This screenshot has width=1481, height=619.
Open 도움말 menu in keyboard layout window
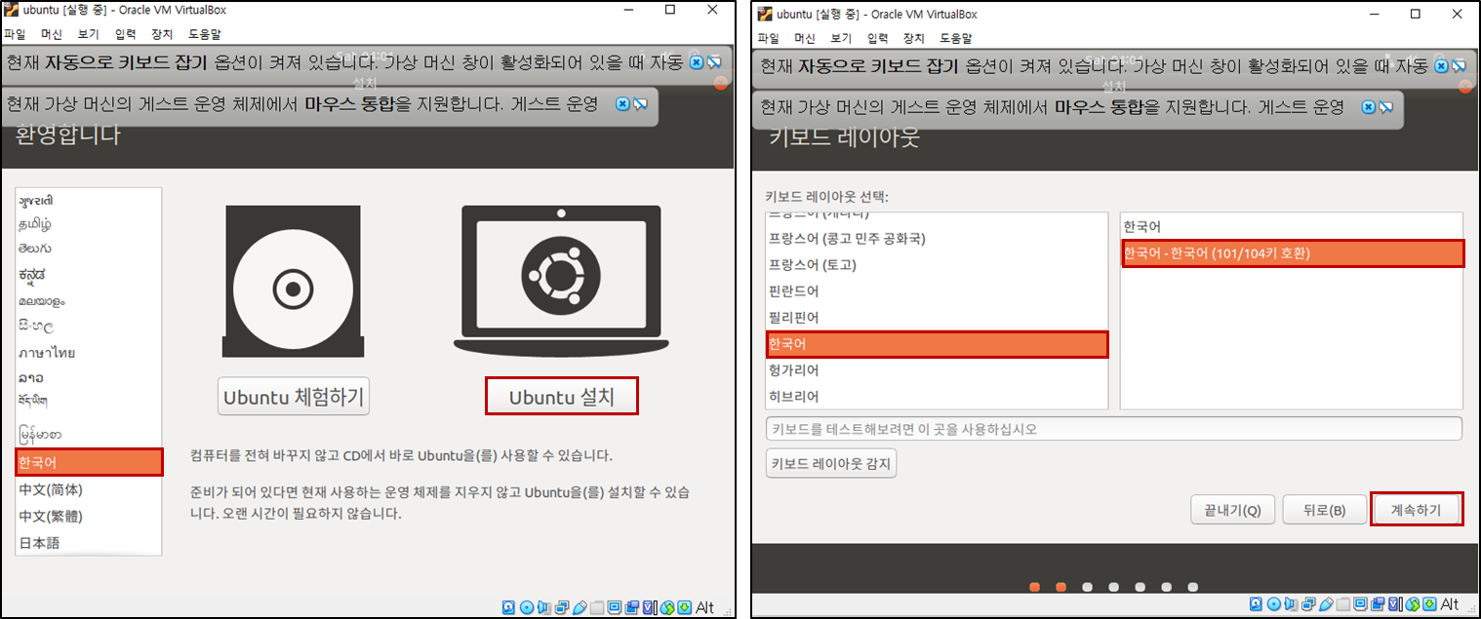pyautogui.click(x=956, y=39)
